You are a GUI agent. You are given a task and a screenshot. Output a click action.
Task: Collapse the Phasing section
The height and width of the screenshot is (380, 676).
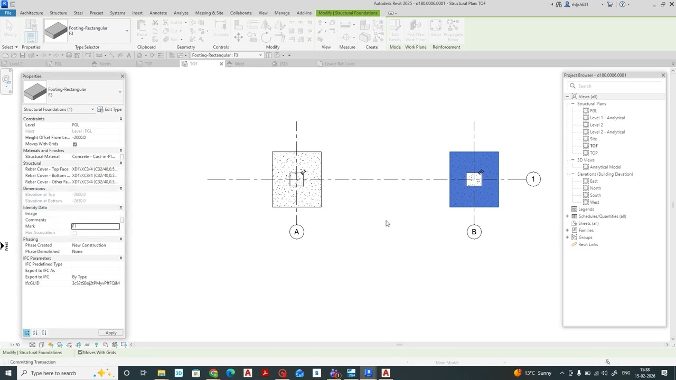tap(121, 239)
